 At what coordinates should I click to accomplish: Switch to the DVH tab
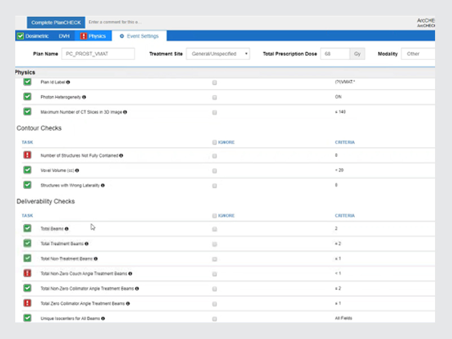(64, 36)
